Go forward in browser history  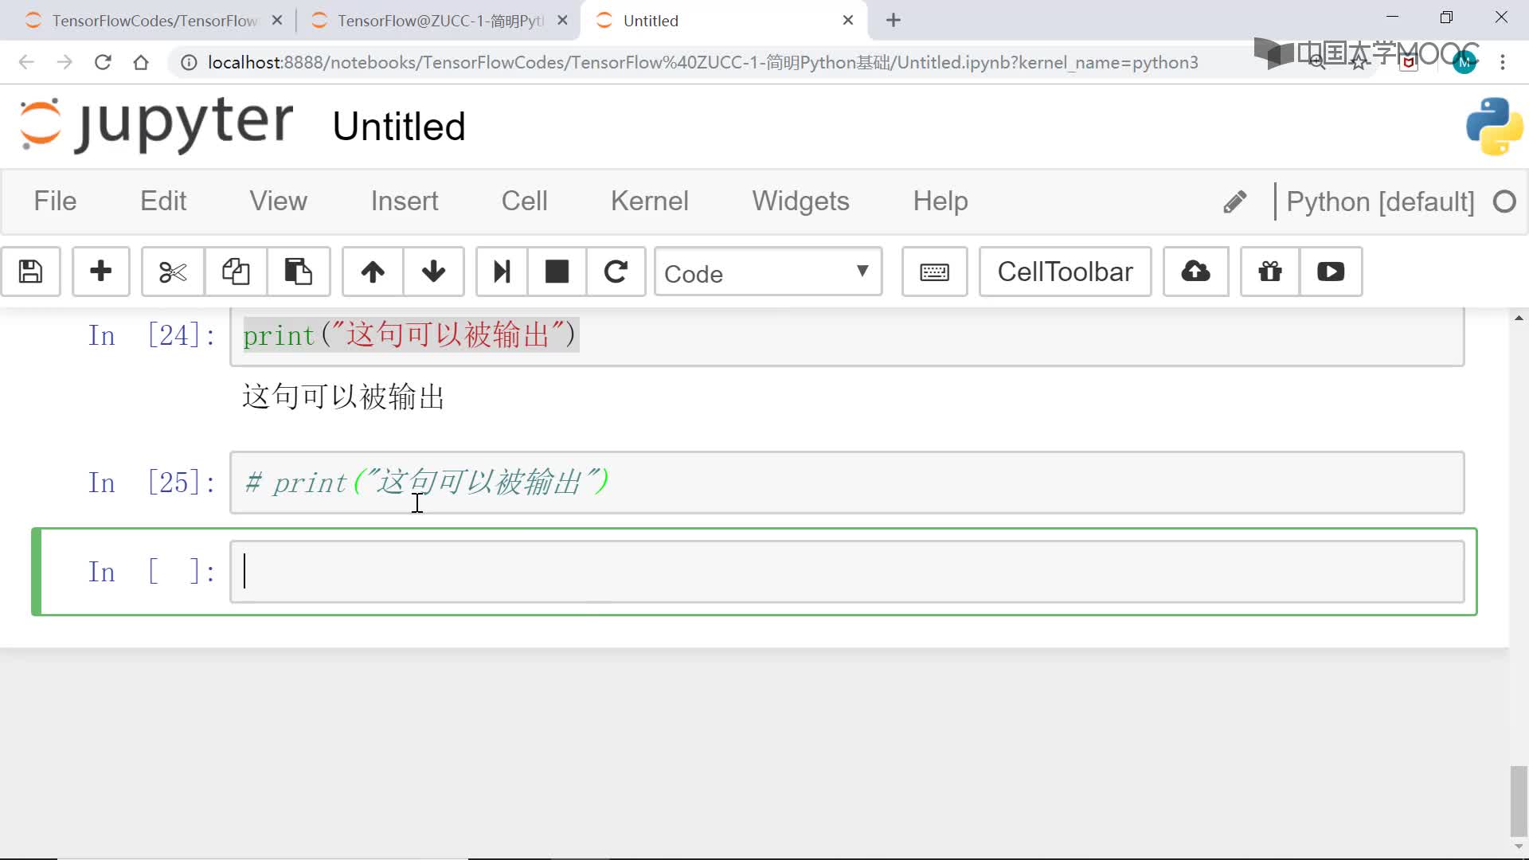coord(65,62)
